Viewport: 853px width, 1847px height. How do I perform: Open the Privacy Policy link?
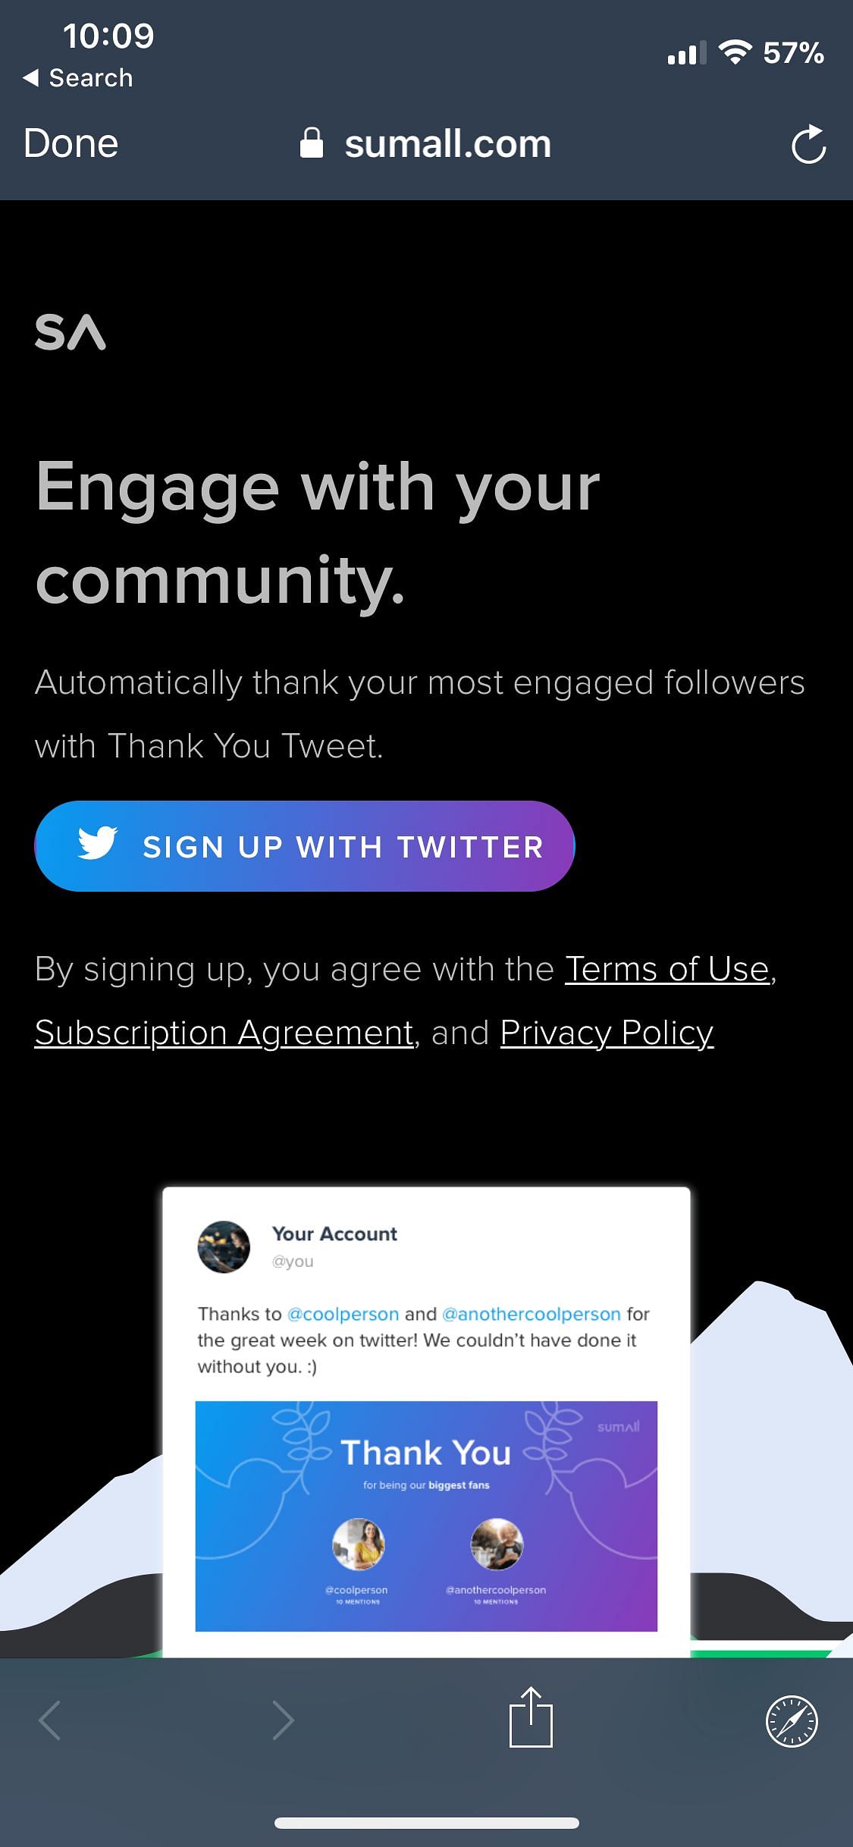(x=607, y=1033)
